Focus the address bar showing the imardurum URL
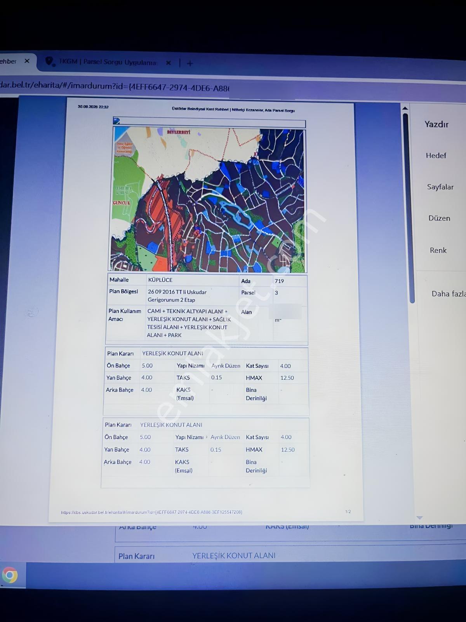 pyautogui.click(x=115, y=87)
